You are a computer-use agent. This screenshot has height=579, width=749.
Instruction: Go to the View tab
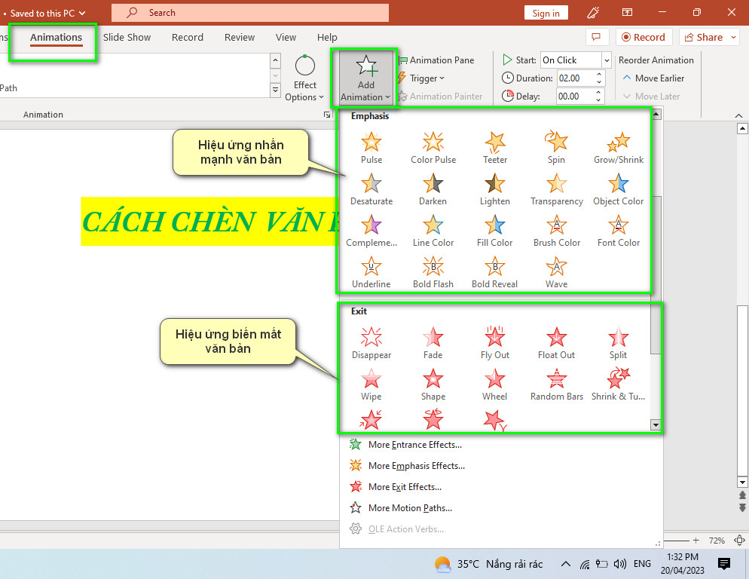[x=286, y=37]
